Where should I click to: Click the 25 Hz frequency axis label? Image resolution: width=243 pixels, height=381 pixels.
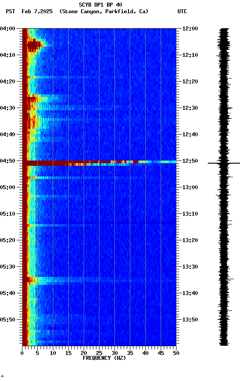(x=99, y=353)
